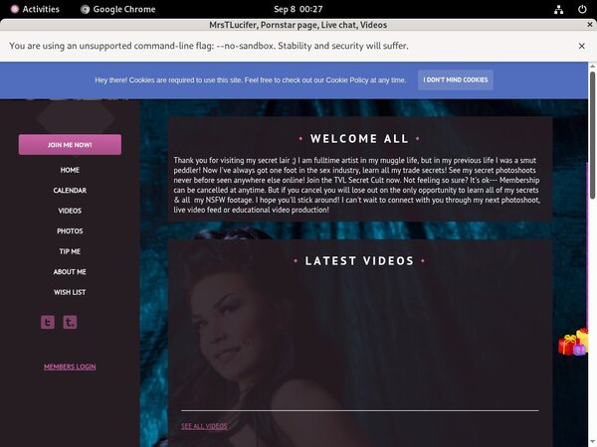The height and width of the screenshot is (447, 597).
Task: Dismiss the unsupported flag warning bar
Action: coord(581,46)
